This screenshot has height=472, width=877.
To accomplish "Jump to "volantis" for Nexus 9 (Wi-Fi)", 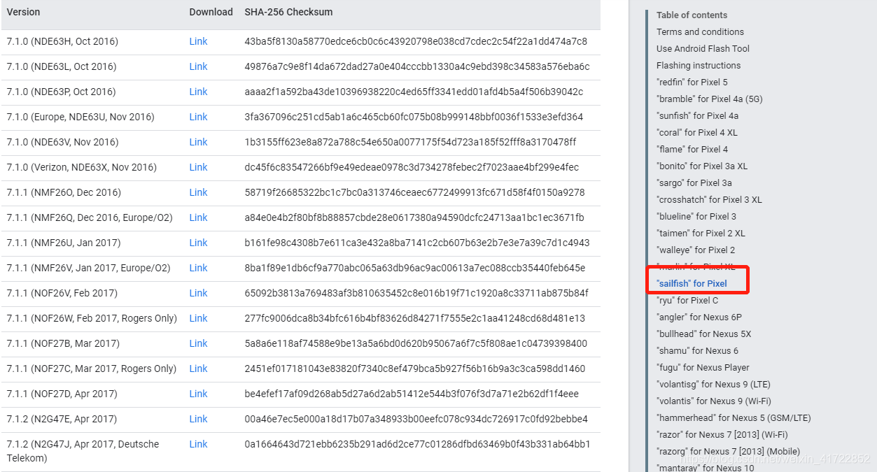I will (714, 401).
